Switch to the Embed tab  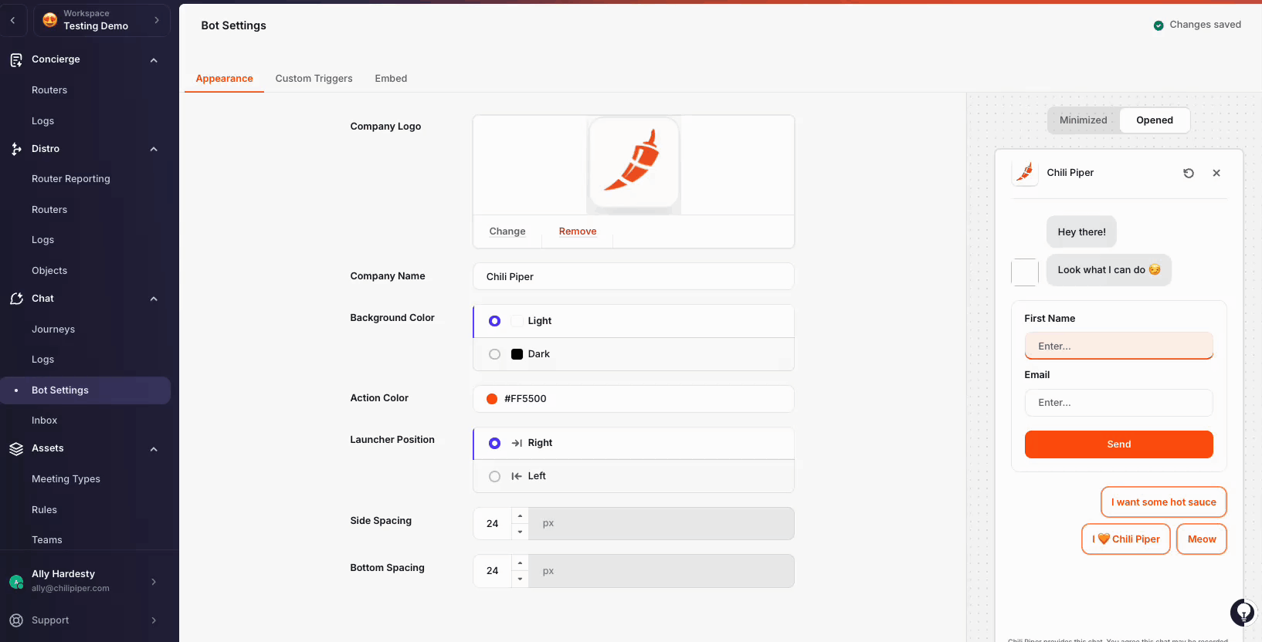pos(391,79)
